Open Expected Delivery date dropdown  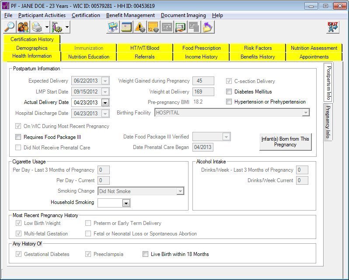tap(105, 81)
